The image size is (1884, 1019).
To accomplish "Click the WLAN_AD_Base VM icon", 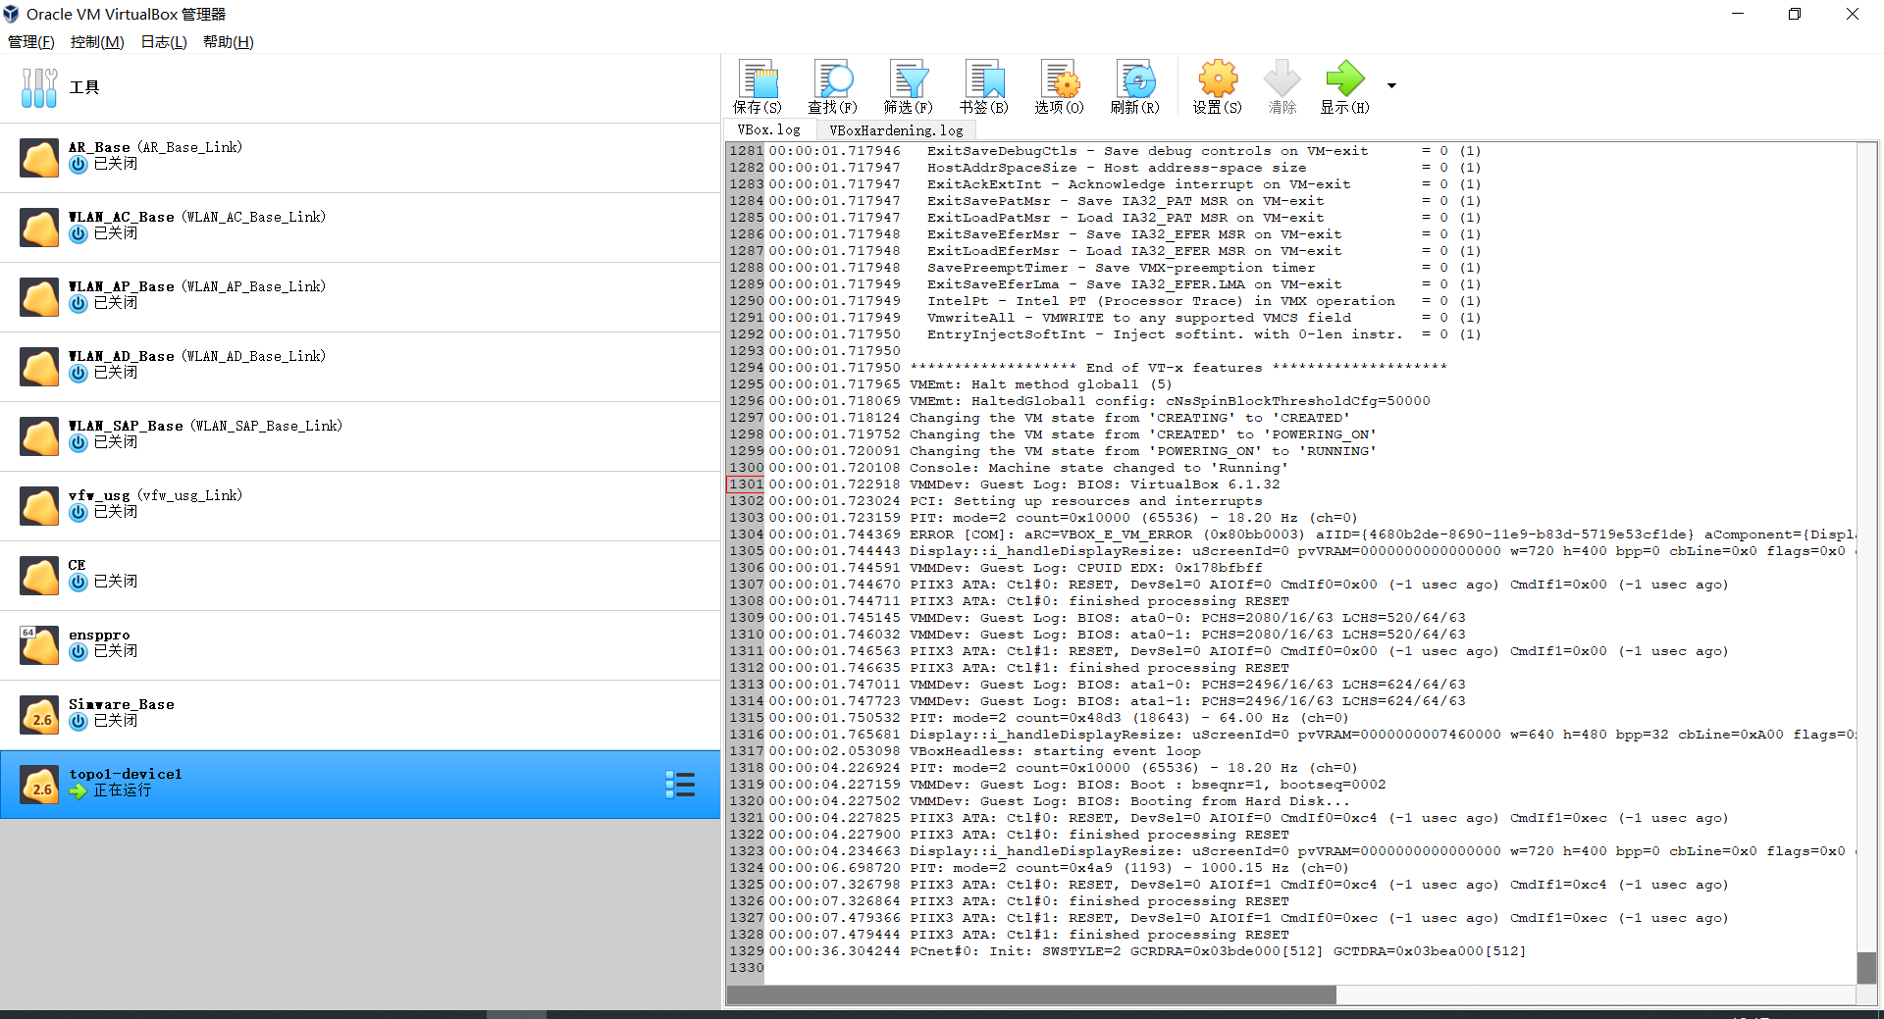I will [39, 366].
